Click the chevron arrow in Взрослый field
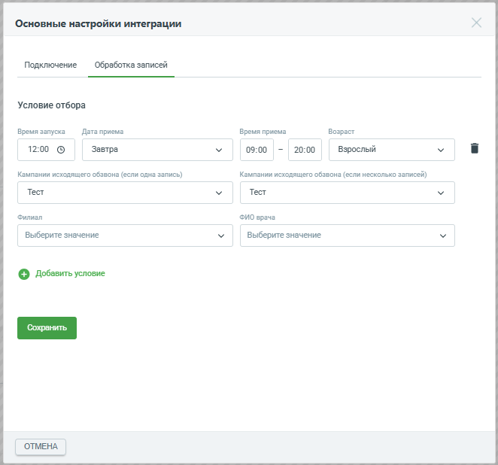 point(441,150)
